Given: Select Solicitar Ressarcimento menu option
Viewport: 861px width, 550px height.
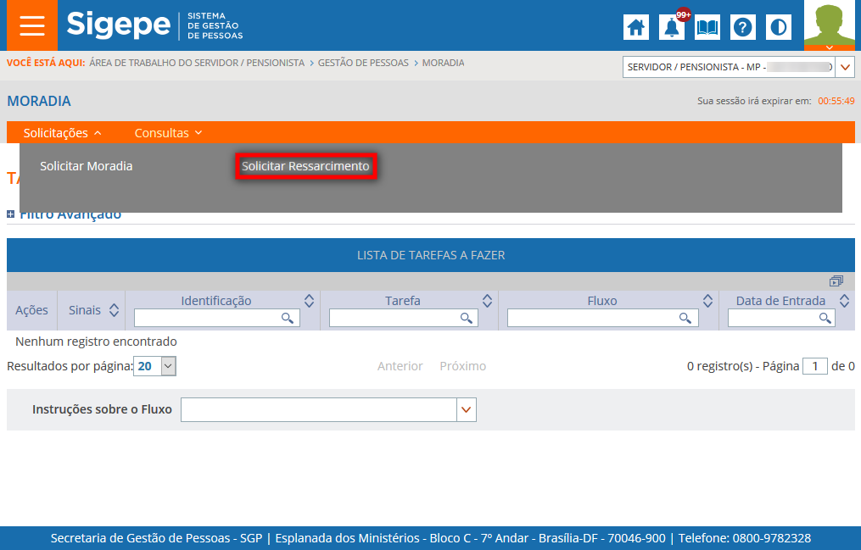Looking at the screenshot, I should (x=305, y=167).
